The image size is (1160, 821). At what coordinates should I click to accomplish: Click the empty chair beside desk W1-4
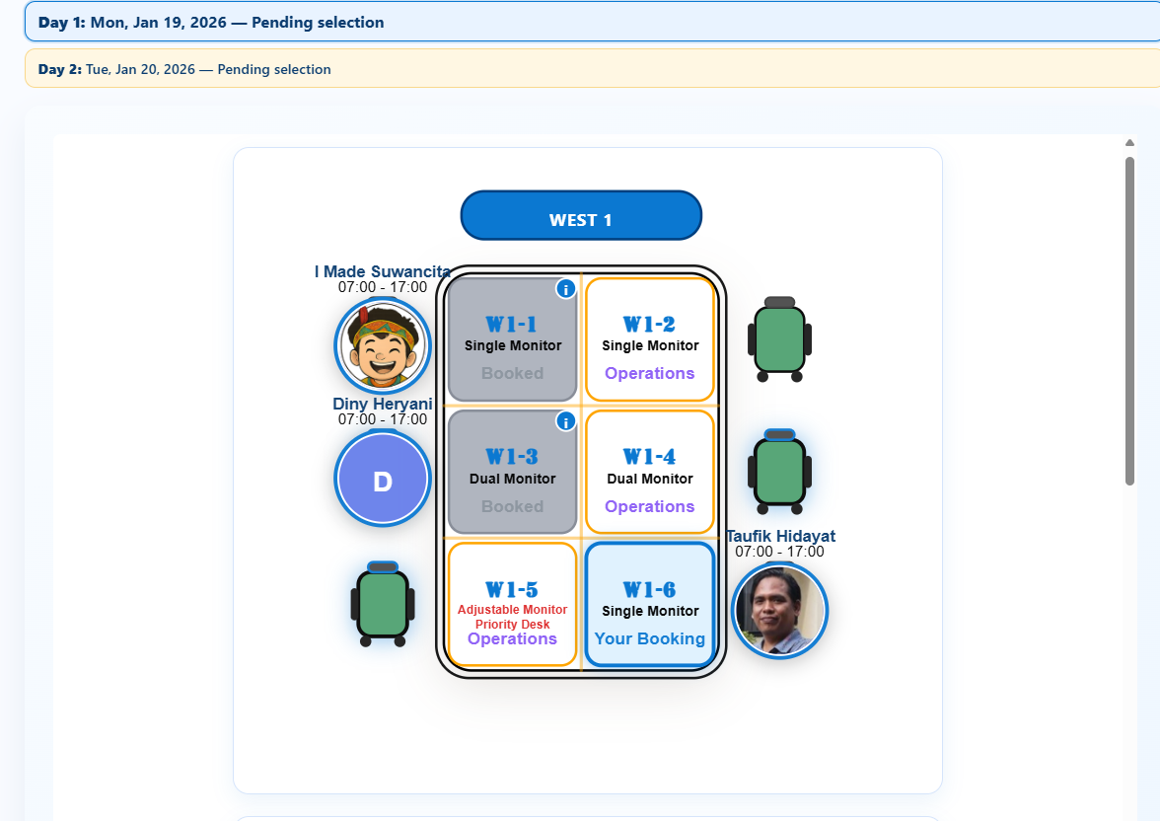point(779,471)
